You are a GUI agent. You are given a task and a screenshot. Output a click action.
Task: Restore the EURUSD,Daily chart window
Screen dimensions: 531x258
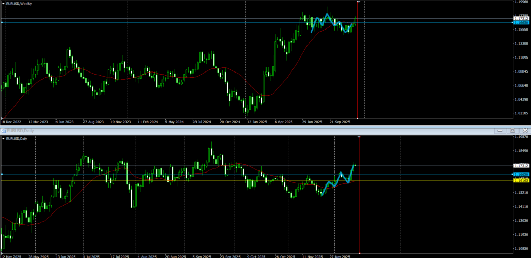pos(512,131)
